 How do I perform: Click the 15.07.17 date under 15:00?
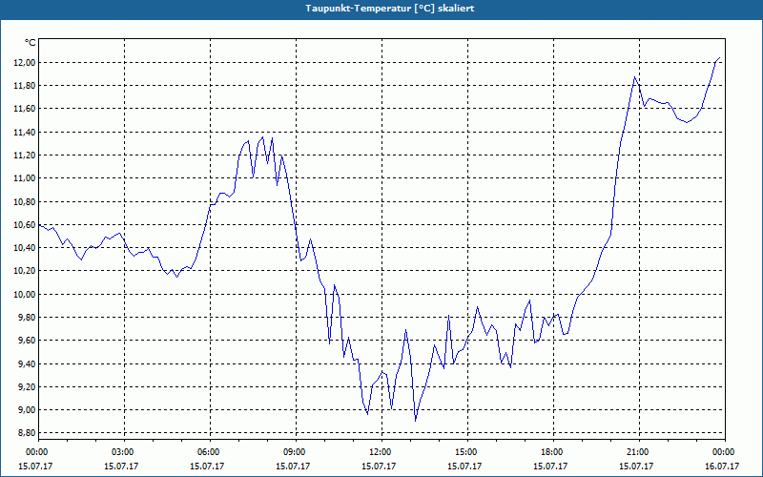[464, 467]
